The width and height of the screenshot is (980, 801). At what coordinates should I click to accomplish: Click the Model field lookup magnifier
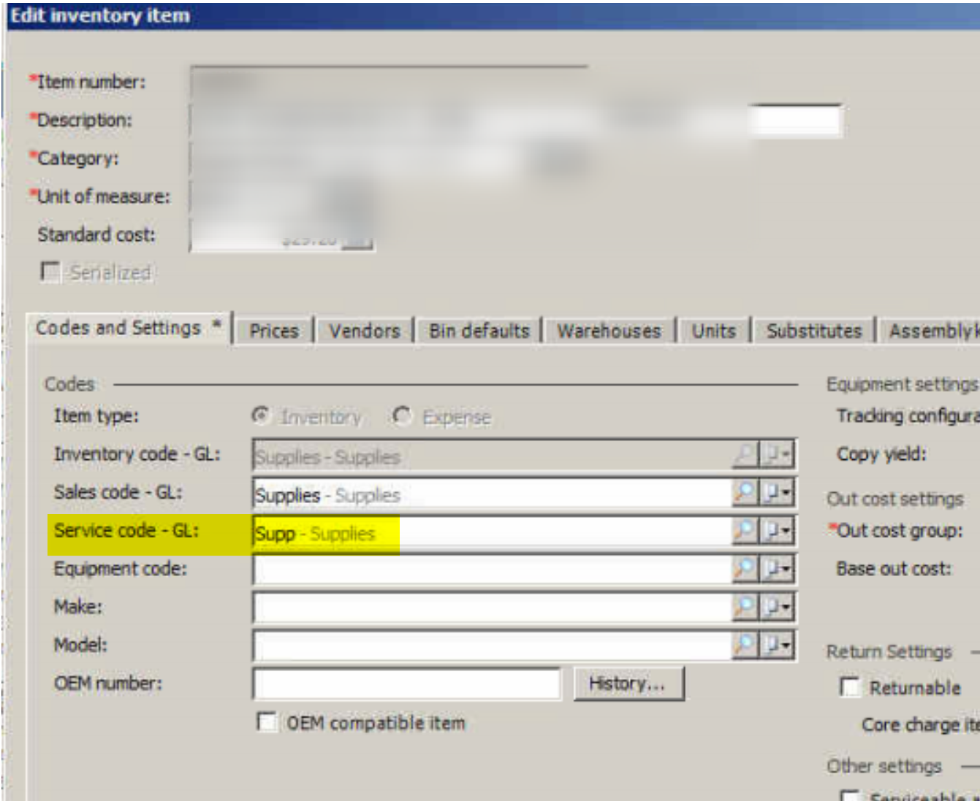coord(744,645)
